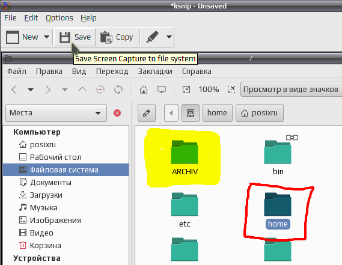Select Документы in the sidebar

(x=66, y=182)
